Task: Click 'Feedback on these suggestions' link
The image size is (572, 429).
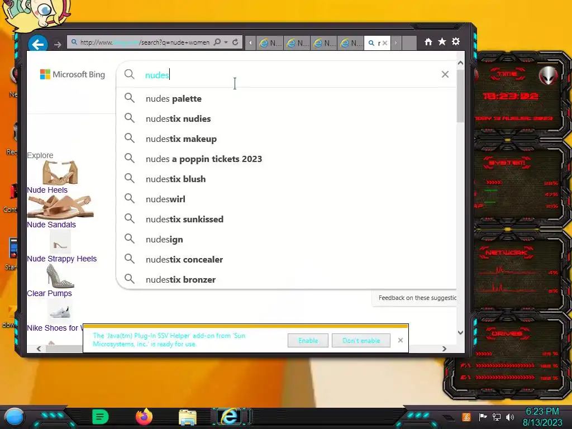Action: click(417, 298)
